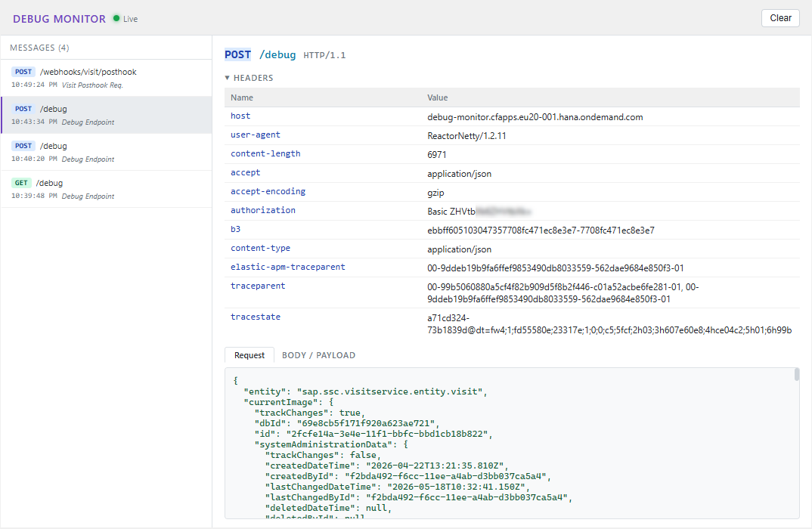
Task: Collapse the HEADERS section triangle
Action: click(x=227, y=78)
